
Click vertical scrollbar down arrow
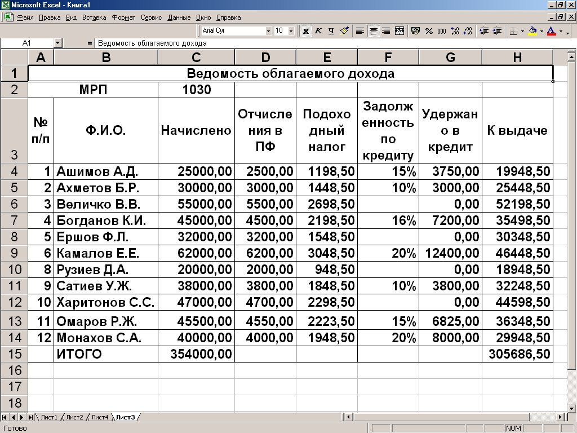point(571,408)
